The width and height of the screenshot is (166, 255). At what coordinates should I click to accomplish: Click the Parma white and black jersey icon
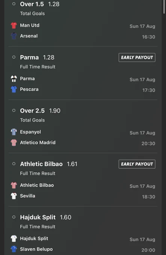coord(14,79)
